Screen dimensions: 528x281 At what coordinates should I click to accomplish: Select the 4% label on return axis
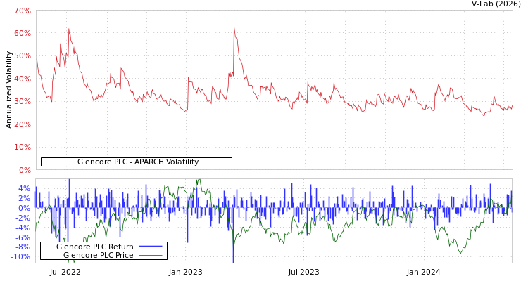coord(25,189)
